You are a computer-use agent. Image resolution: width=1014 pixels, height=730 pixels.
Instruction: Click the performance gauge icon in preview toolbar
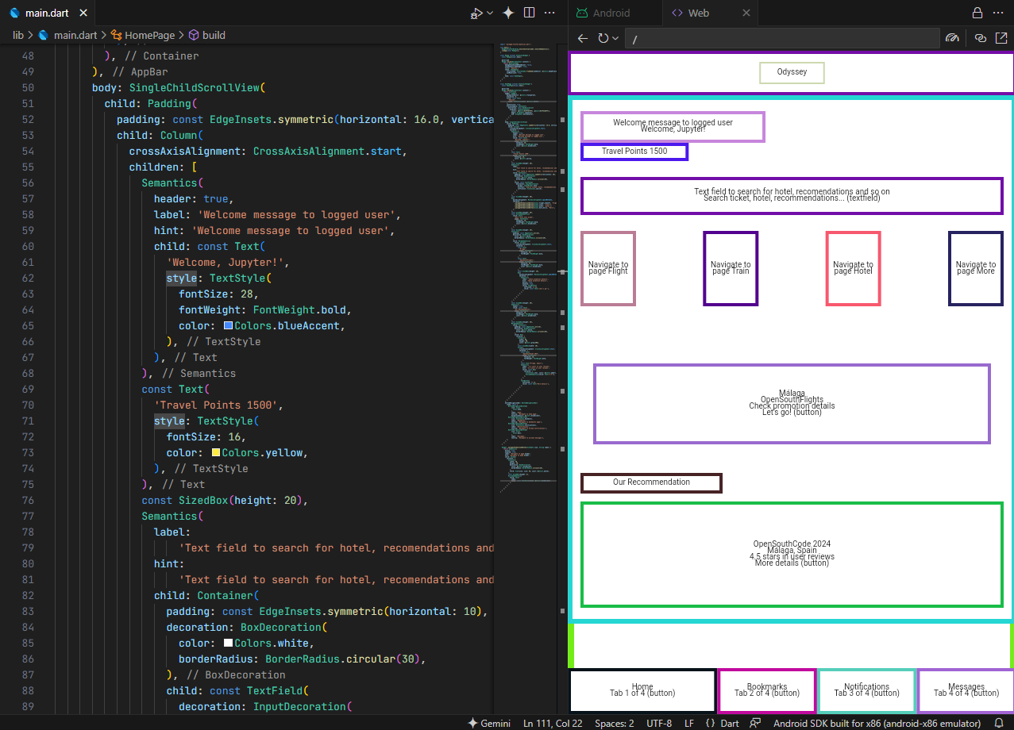(x=953, y=38)
